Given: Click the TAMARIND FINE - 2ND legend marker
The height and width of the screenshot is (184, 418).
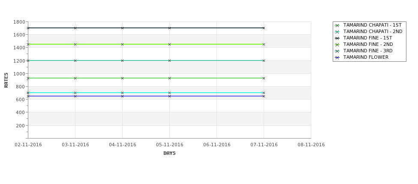Looking at the screenshot, I should tap(337, 45).
